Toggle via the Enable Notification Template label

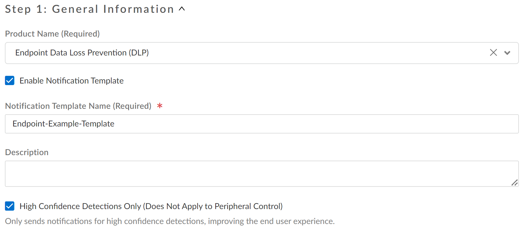[x=72, y=81]
